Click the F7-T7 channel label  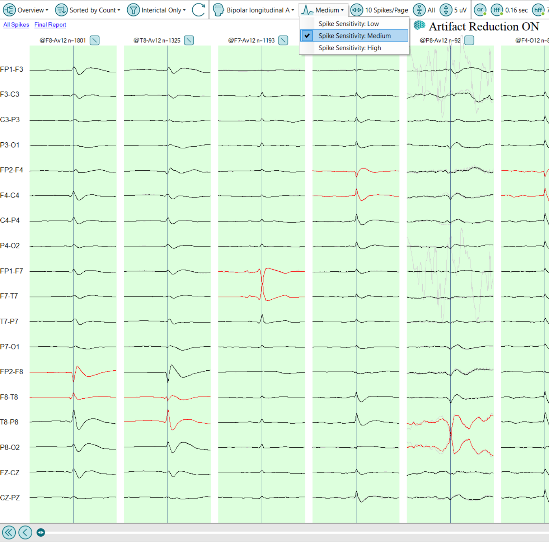point(9,296)
